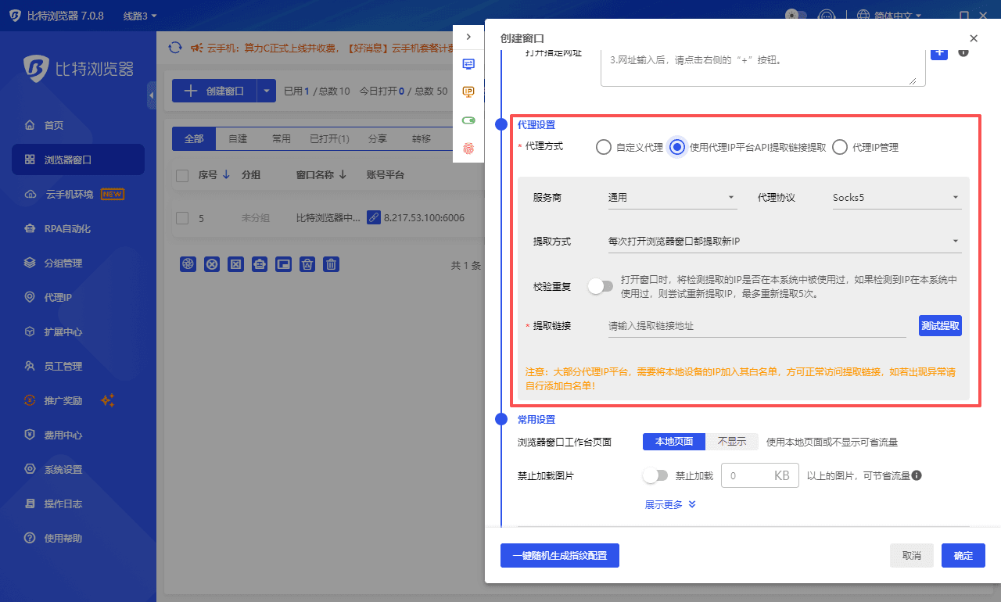The width and height of the screenshot is (1001, 602).
Task: Click the picture-in-picture window icon in toolbar
Action: coord(284,264)
